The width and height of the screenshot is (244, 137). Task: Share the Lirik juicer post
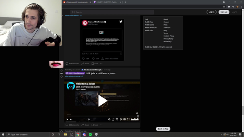(x=85, y=125)
